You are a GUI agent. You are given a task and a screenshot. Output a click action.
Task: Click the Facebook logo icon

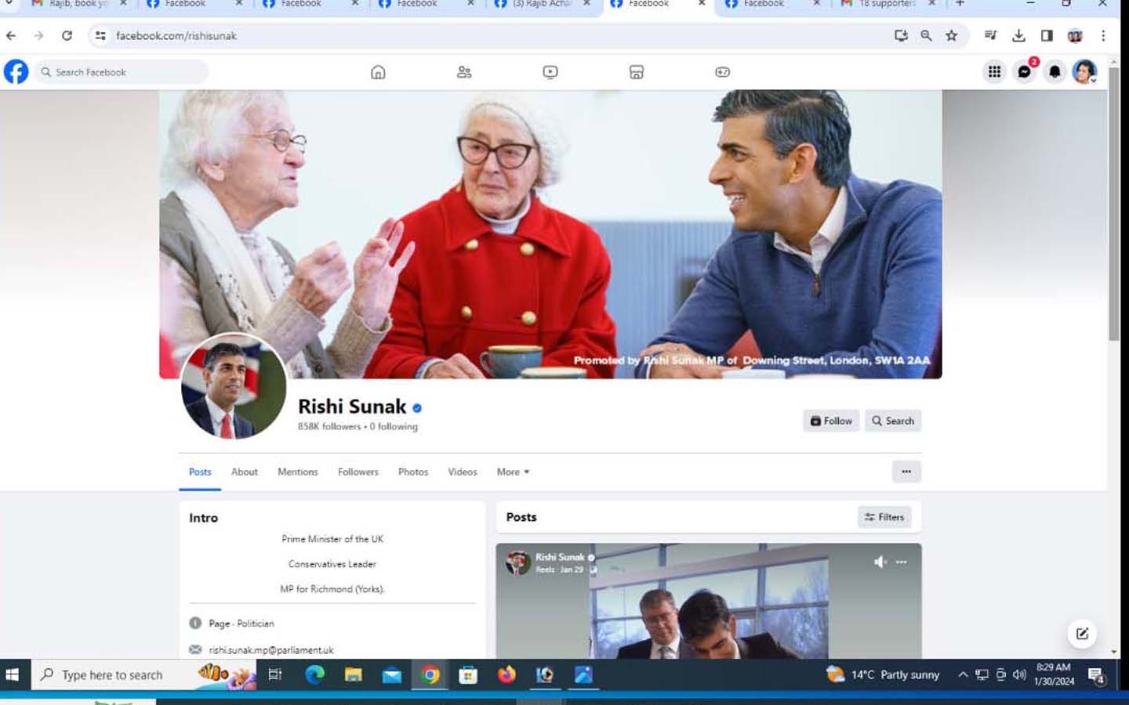pos(16,71)
